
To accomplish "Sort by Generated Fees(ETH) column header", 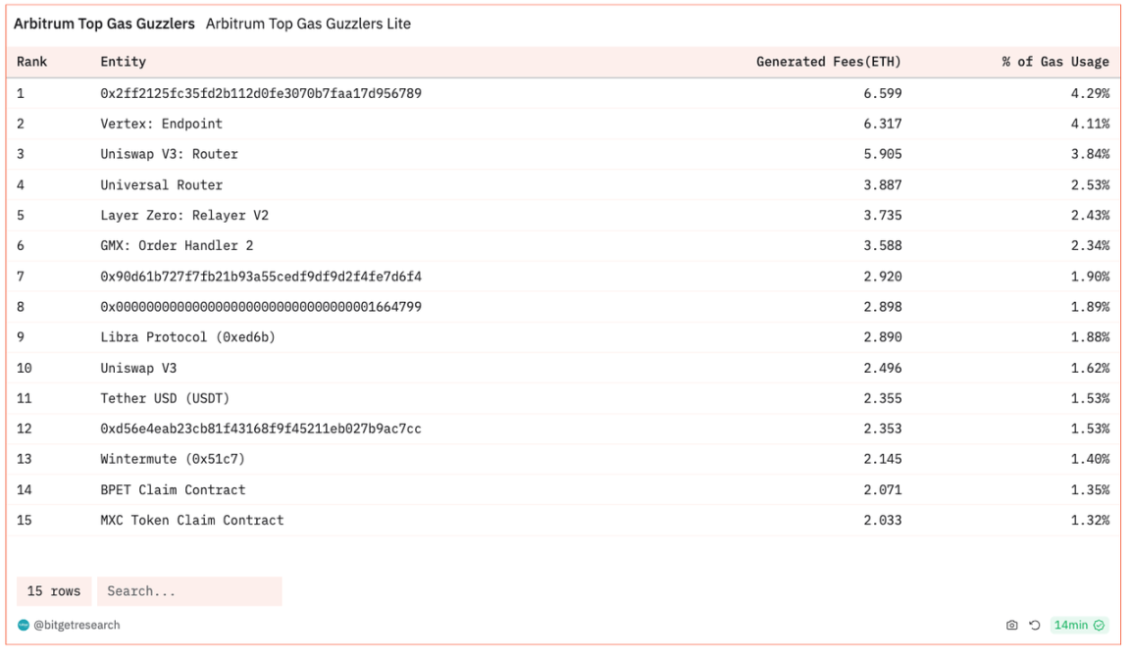I will tap(828, 62).
